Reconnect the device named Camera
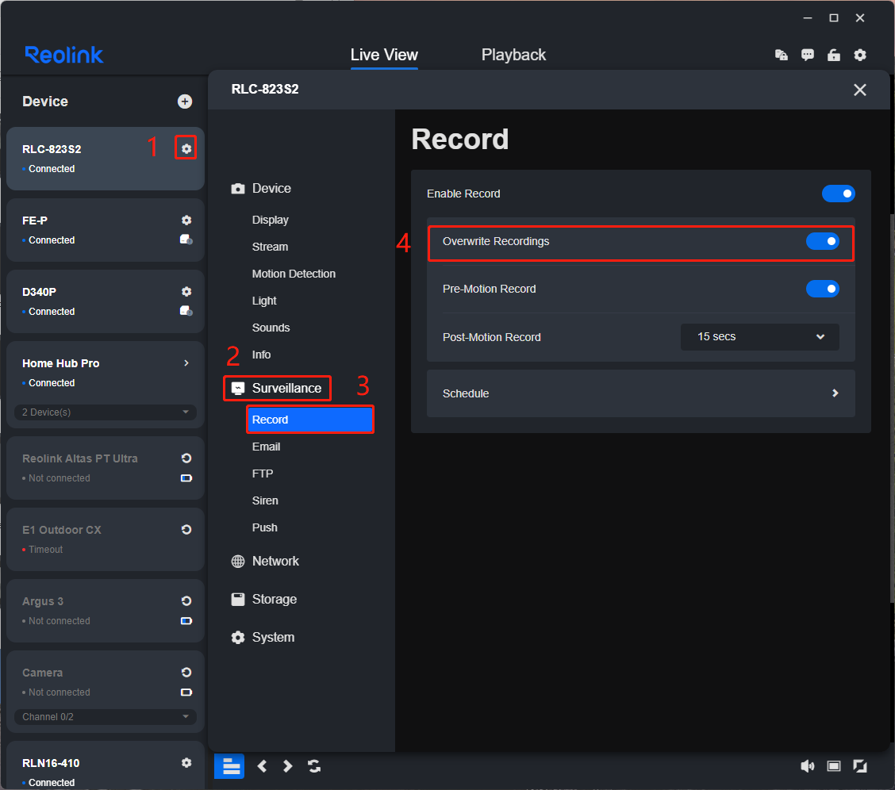 point(186,672)
